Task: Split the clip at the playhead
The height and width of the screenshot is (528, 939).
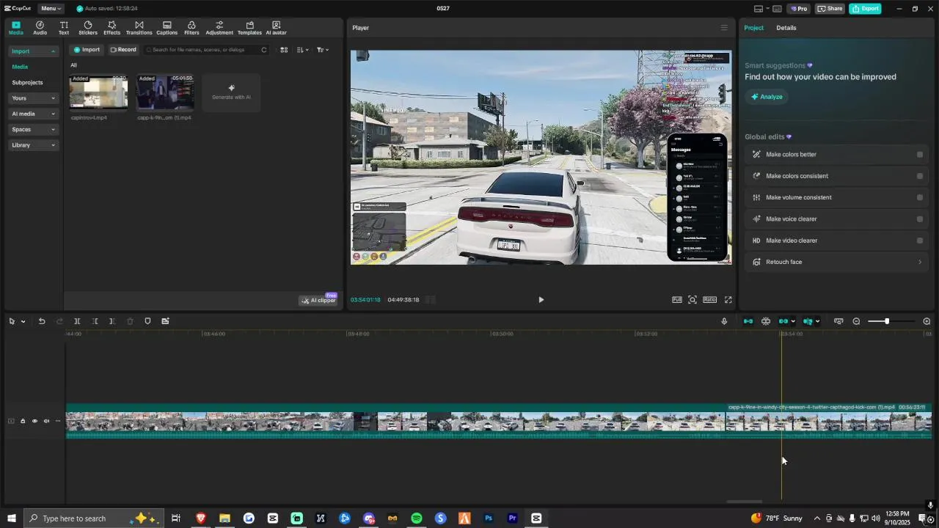Action: pyautogui.click(x=77, y=321)
